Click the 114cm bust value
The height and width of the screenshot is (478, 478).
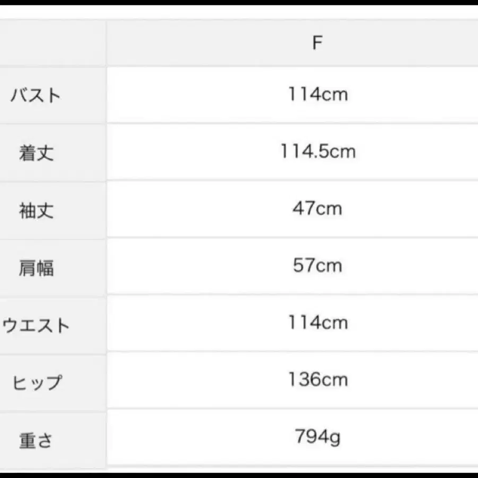point(318,95)
